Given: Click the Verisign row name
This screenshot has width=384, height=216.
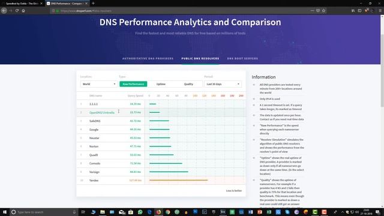Looking at the screenshot, I should [94, 172].
